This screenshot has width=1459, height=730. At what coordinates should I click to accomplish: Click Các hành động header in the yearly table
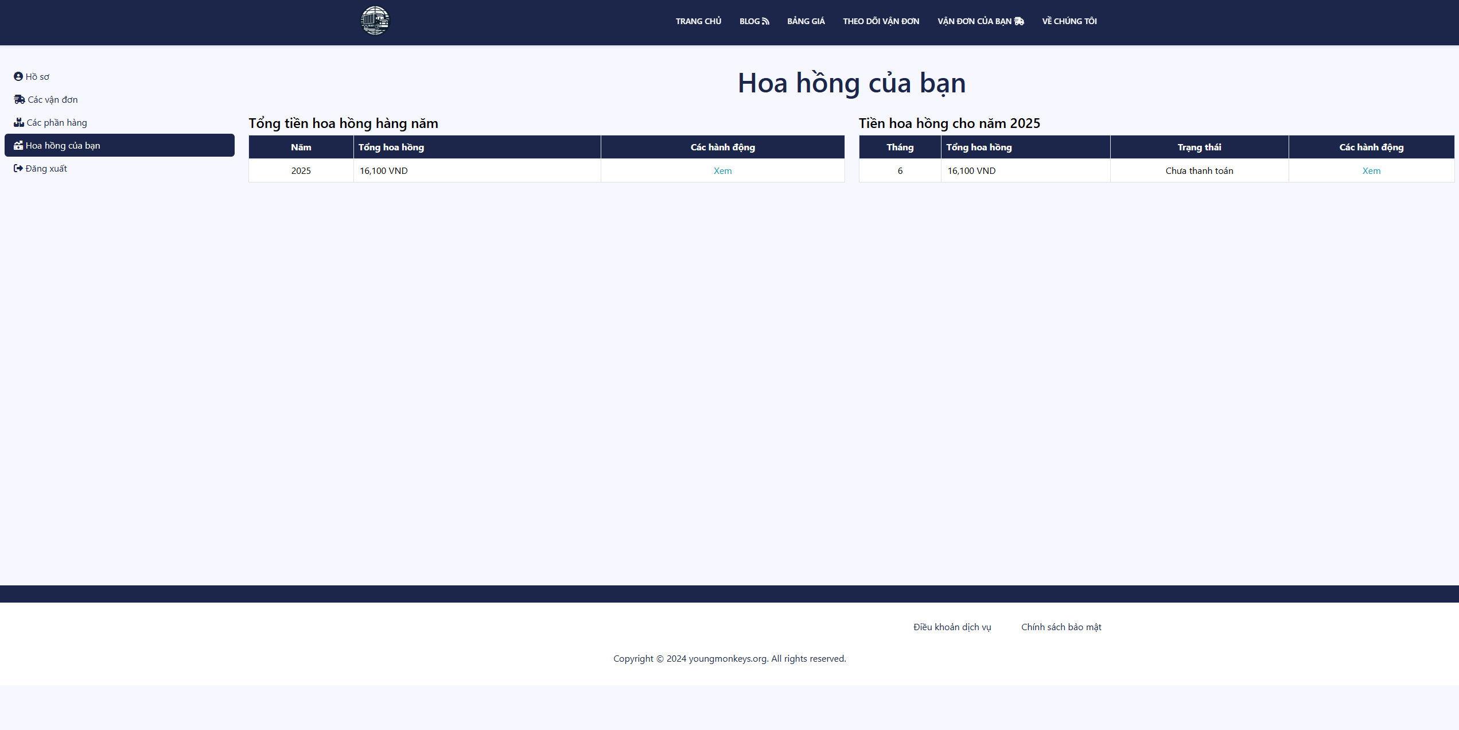pos(722,147)
